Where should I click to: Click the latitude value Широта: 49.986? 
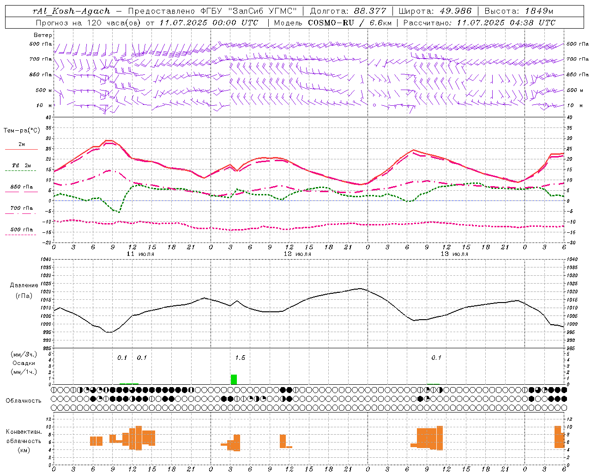pos(435,11)
